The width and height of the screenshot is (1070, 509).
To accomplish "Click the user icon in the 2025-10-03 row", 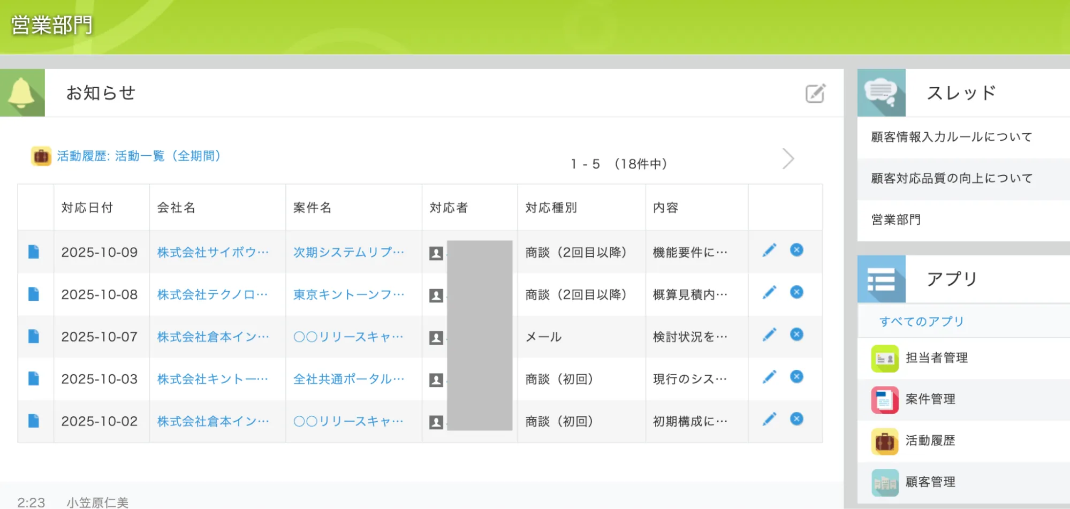I will coord(436,379).
